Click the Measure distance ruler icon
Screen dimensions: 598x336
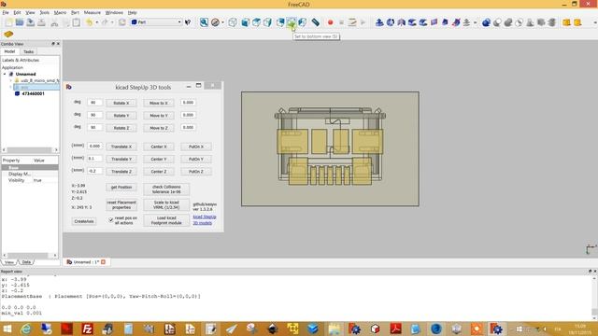(x=315, y=22)
